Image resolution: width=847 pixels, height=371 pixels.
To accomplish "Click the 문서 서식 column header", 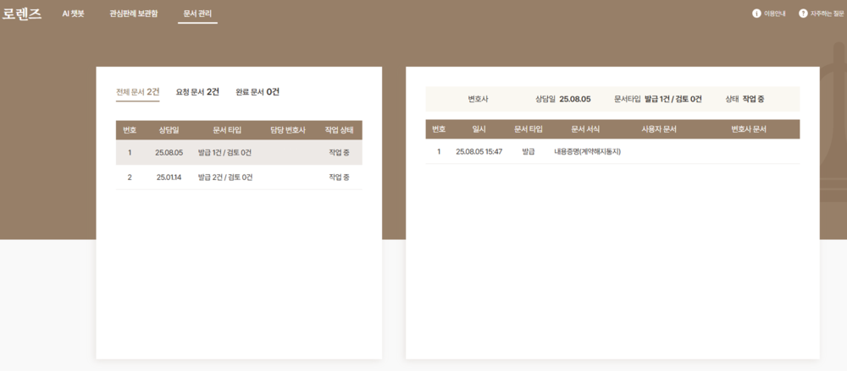I will (x=585, y=129).
